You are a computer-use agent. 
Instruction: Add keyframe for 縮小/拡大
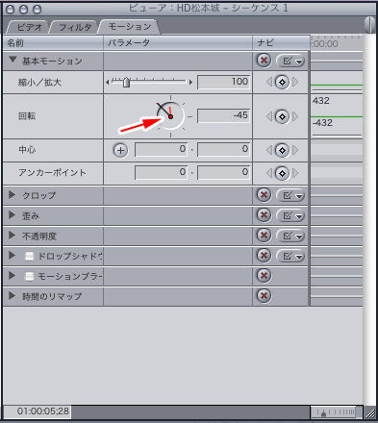[x=282, y=83]
